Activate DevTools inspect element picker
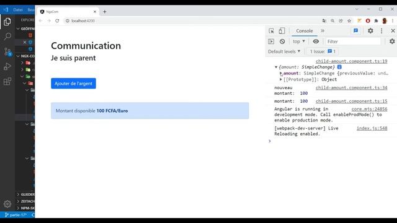Screen dimensions: 397x223 pos(272,31)
